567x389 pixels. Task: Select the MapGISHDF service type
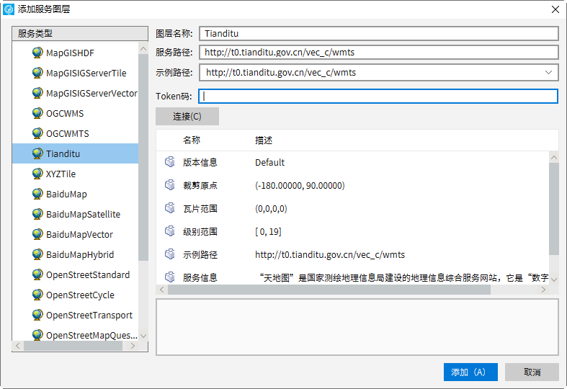70,53
